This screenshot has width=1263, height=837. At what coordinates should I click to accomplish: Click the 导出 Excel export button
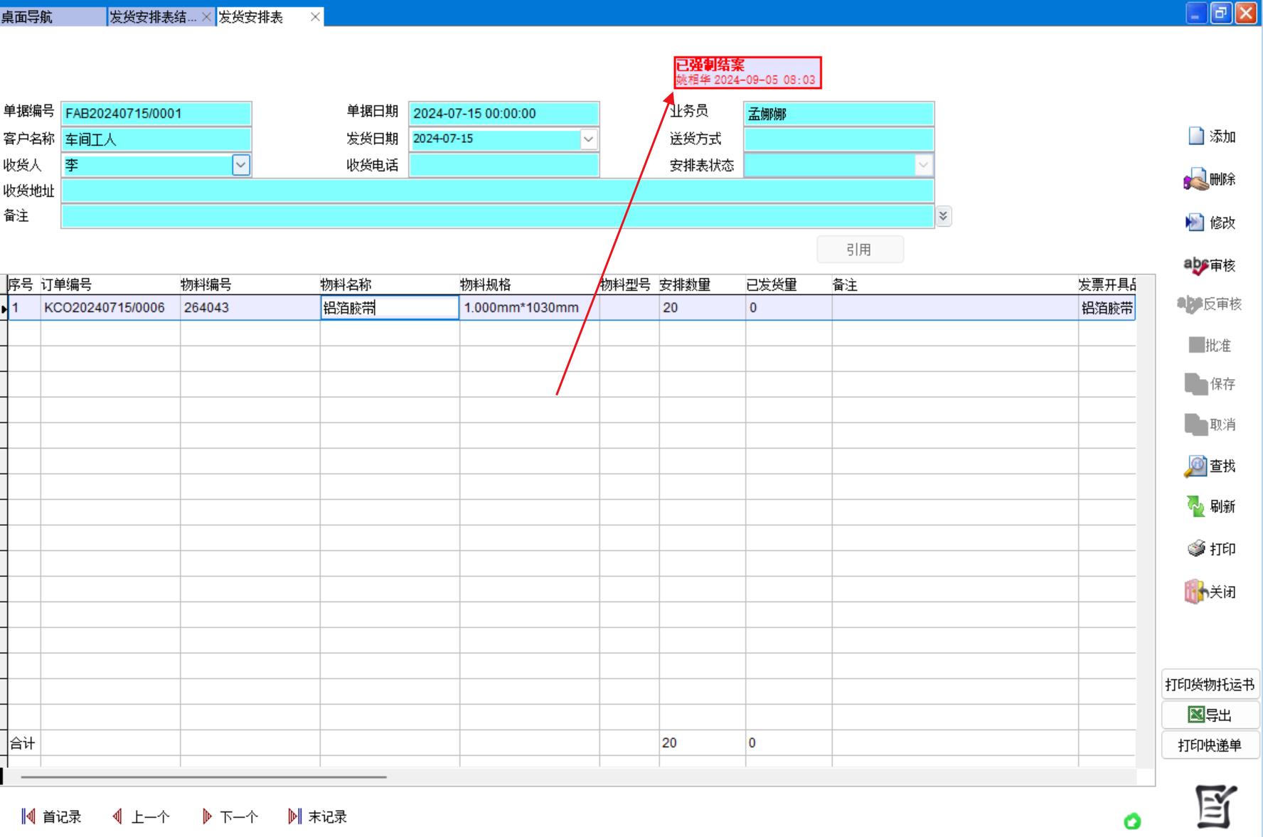1210,715
